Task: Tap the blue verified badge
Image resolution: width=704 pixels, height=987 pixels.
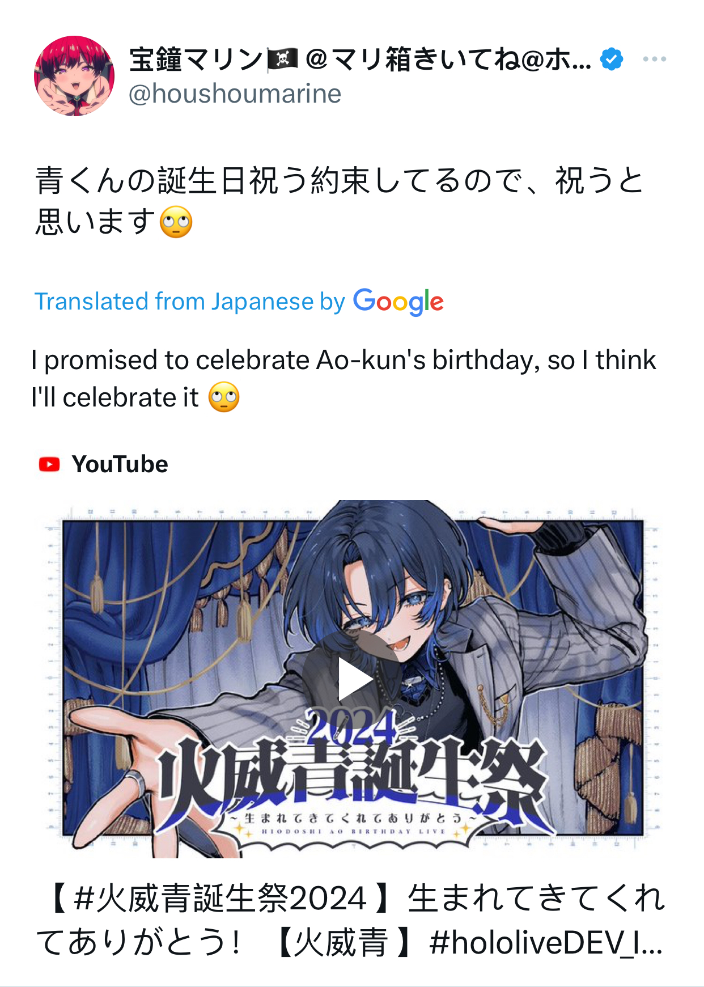Action: point(612,59)
